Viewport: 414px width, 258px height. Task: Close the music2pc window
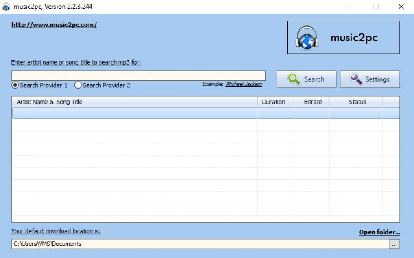pyautogui.click(x=401, y=7)
